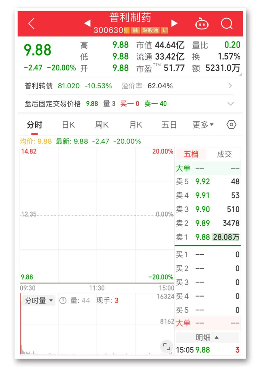The image size is (260, 367).
Task: Tap 买一 0 after-hours buy quote
Action: tap(130, 104)
